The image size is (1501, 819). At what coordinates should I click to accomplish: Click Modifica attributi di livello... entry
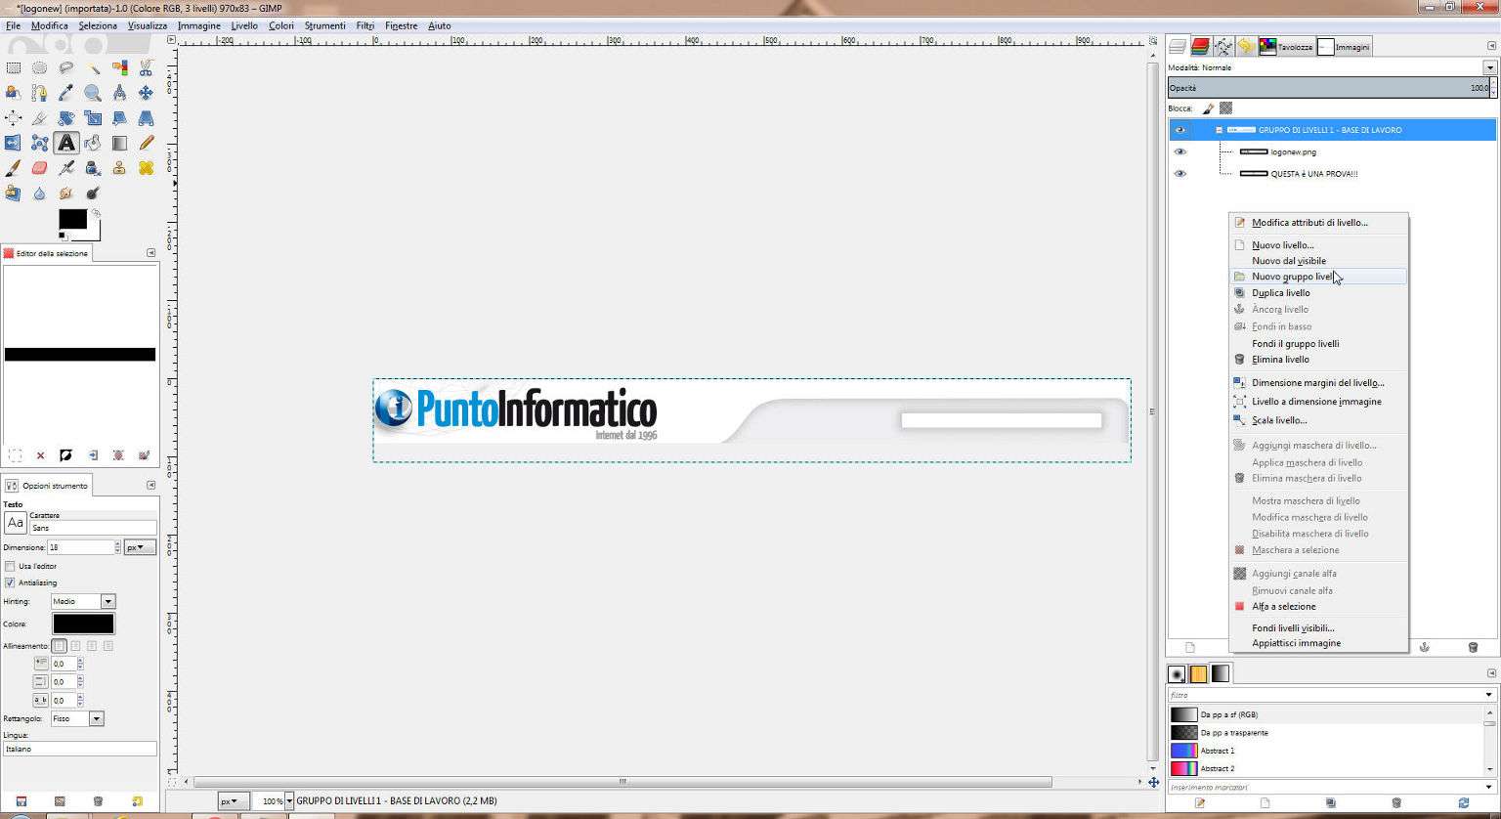(1317, 223)
